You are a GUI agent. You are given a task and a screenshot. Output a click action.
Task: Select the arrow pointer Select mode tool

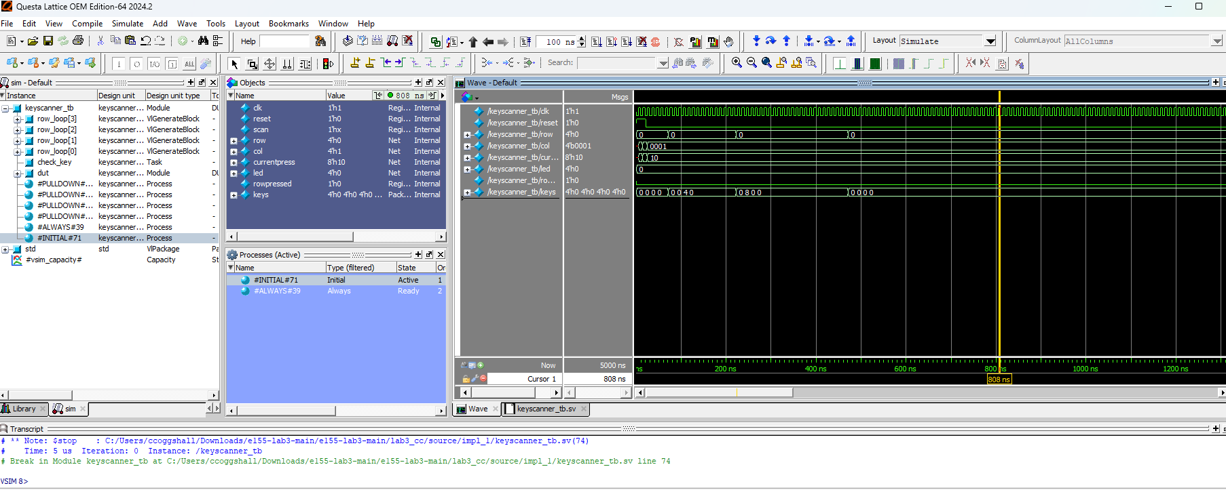(234, 64)
